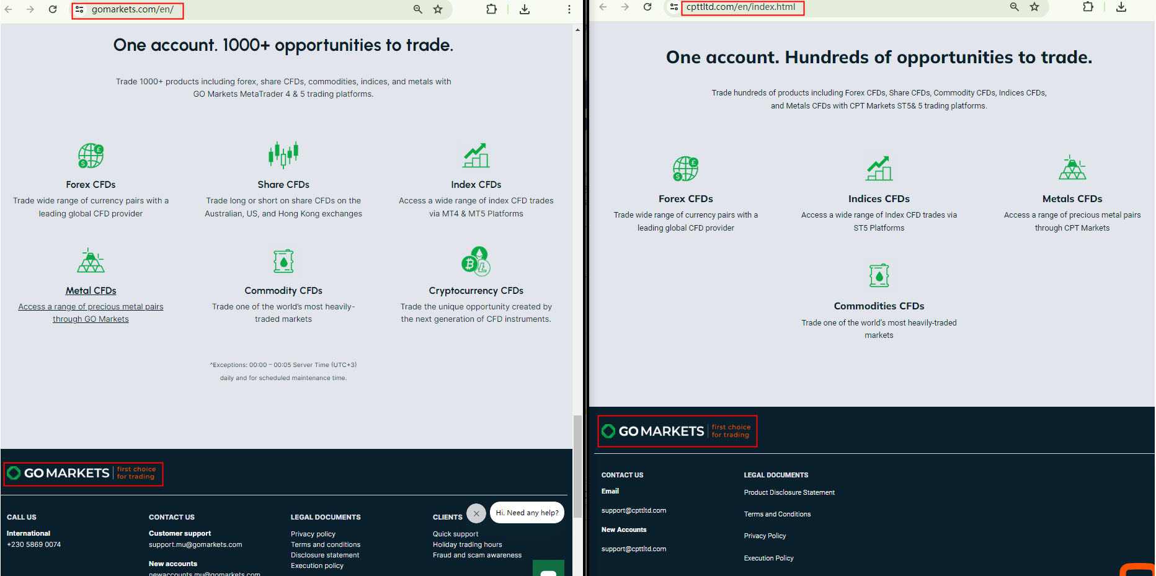Open the underlined Metal CFDs link
The height and width of the screenshot is (576, 1156).
pyautogui.click(x=91, y=291)
